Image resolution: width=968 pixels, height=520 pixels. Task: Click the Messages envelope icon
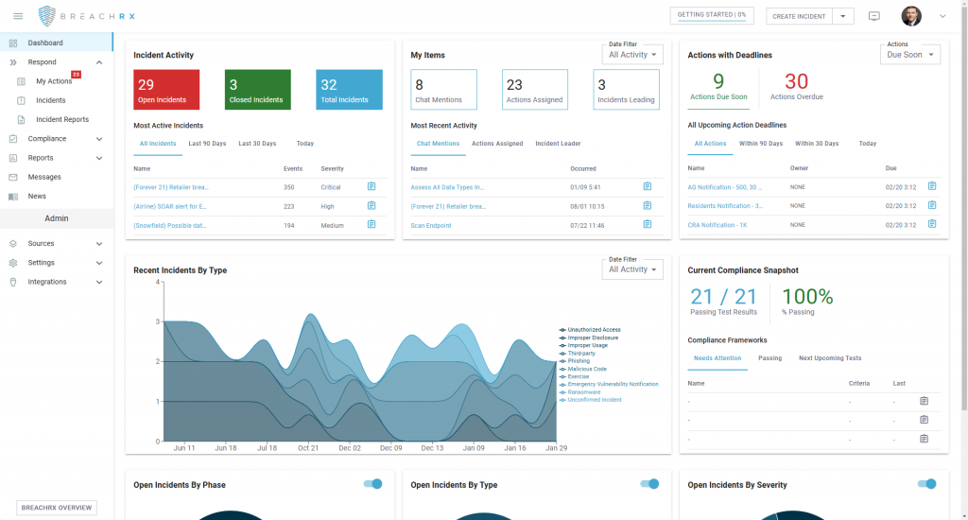(x=13, y=177)
